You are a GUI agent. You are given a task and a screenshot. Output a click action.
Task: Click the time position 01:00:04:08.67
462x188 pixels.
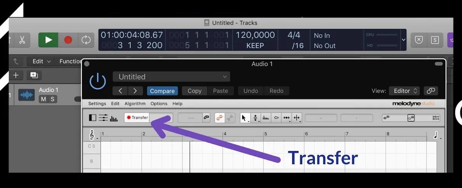coord(132,35)
